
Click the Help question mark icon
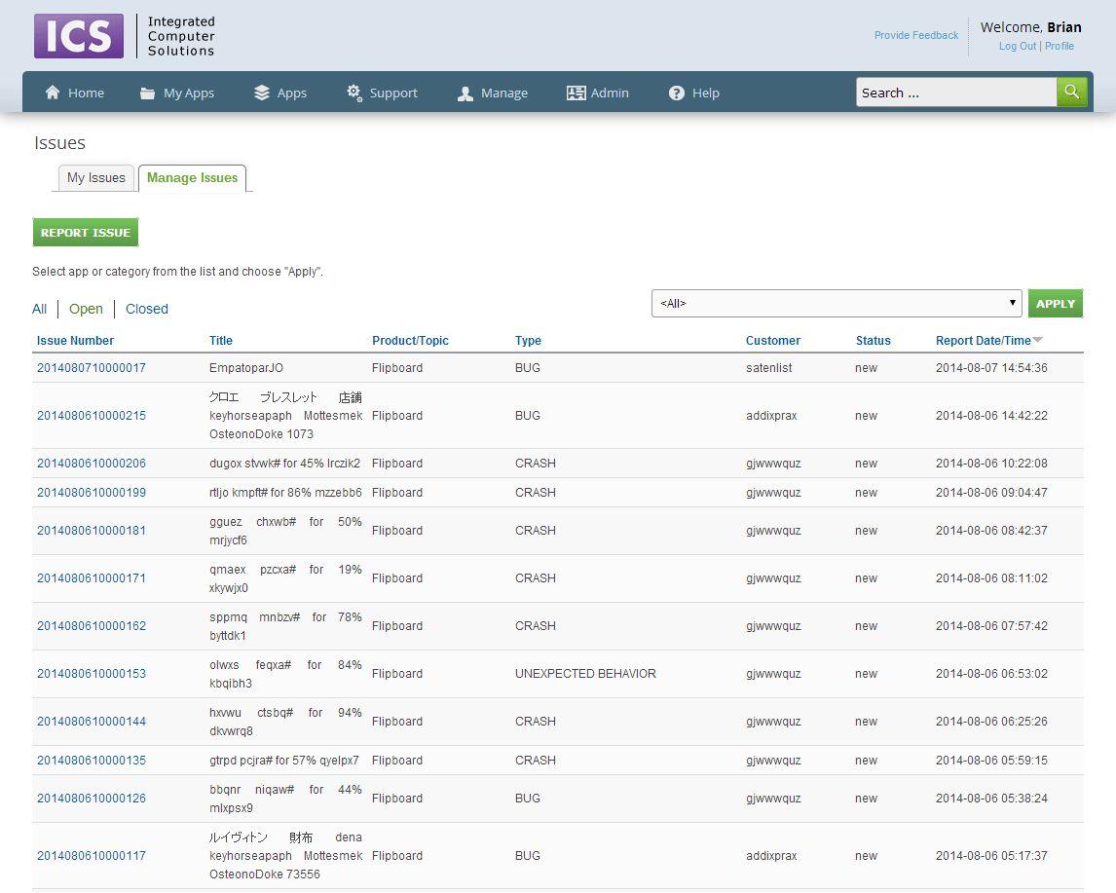(677, 93)
